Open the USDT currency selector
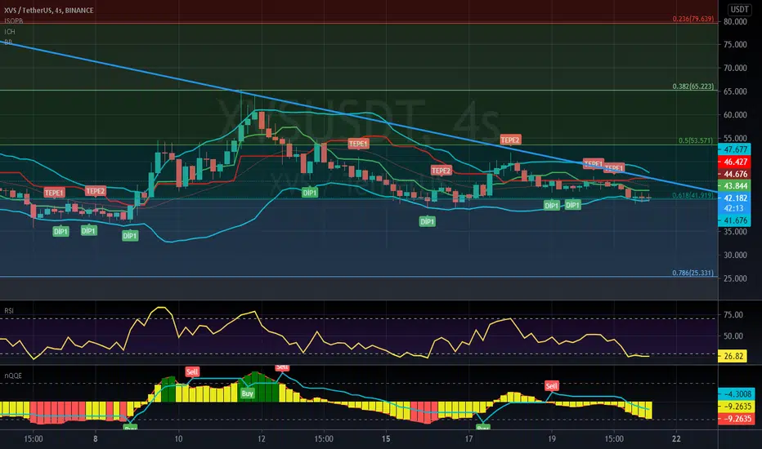Image resolution: width=762 pixels, height=449 pixels. pos(740,9)
